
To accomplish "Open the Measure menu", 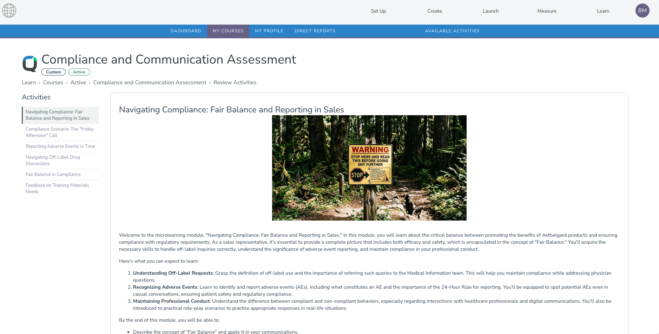I will pyautogui.click(x=547, y=11).
